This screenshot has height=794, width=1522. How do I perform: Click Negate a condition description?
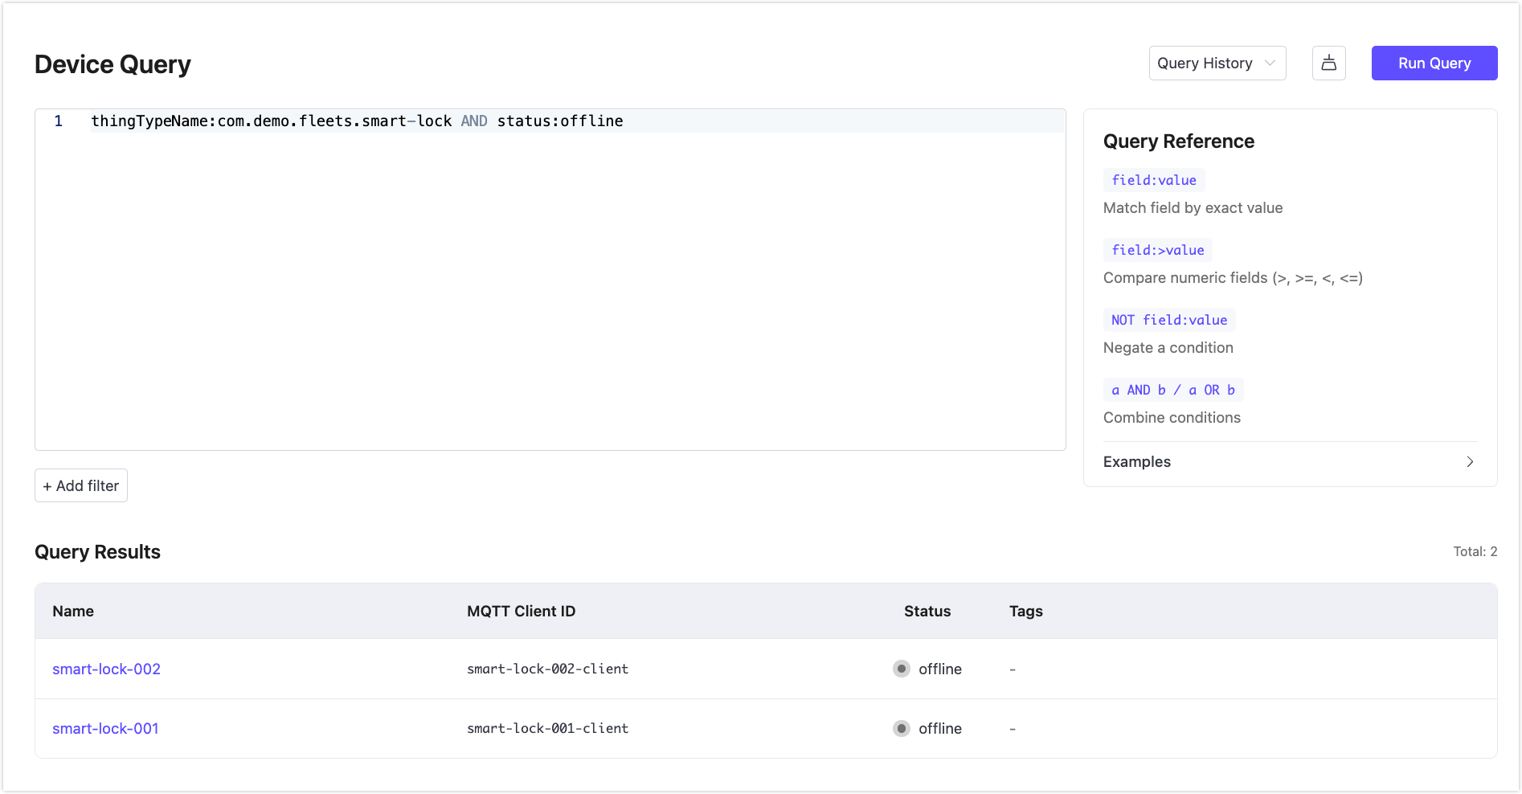tap(1168, 347)
